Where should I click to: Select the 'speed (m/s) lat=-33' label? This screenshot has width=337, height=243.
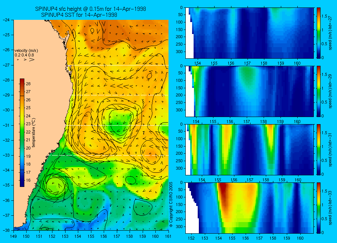click(x=330, y=209)
